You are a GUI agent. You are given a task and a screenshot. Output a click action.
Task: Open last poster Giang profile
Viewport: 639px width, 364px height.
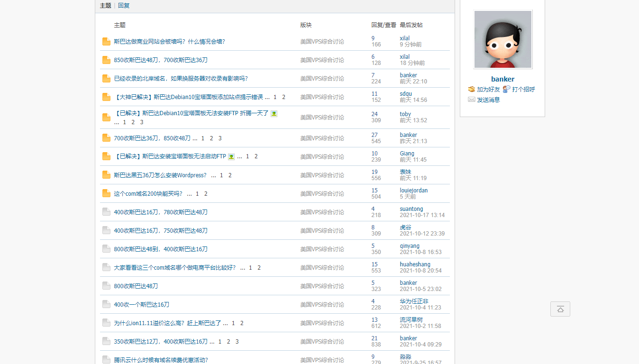(x=407, y=154)
